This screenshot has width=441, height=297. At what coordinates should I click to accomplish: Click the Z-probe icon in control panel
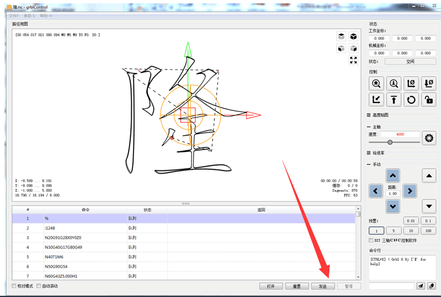[394, 83]
